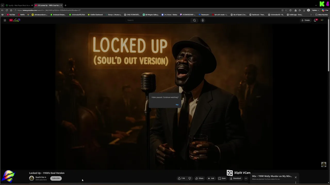Viewport: 330px width, 185px height.
Task: Open the Disney+ Movies bookmark
Action: (113, 15)
